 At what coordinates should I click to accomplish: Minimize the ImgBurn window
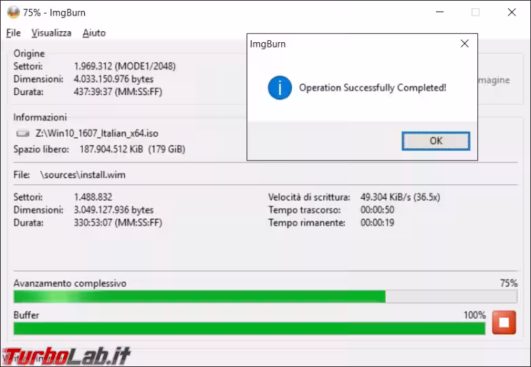click(439, 12)
